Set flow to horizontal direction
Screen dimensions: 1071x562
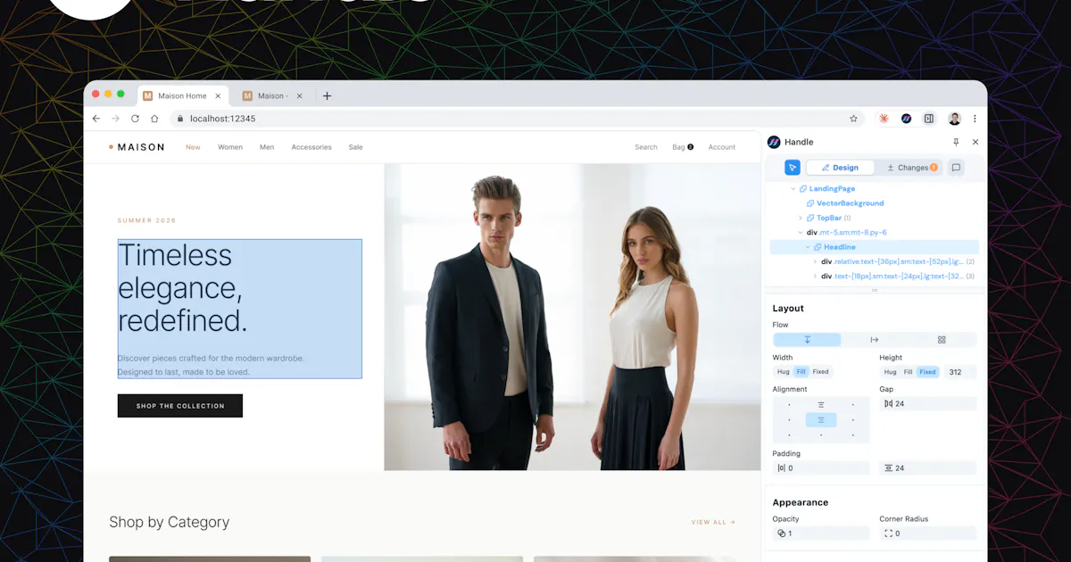pyautogui.click(x=875, y=340)
